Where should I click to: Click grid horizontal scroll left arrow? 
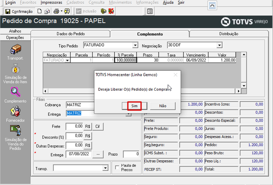[45, 91]
